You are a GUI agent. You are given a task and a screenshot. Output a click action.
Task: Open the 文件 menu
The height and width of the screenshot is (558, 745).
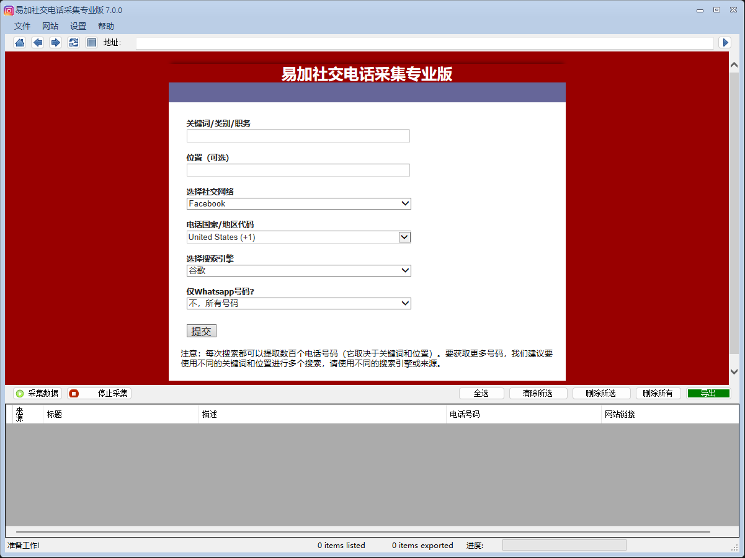(x=22, y=26)
